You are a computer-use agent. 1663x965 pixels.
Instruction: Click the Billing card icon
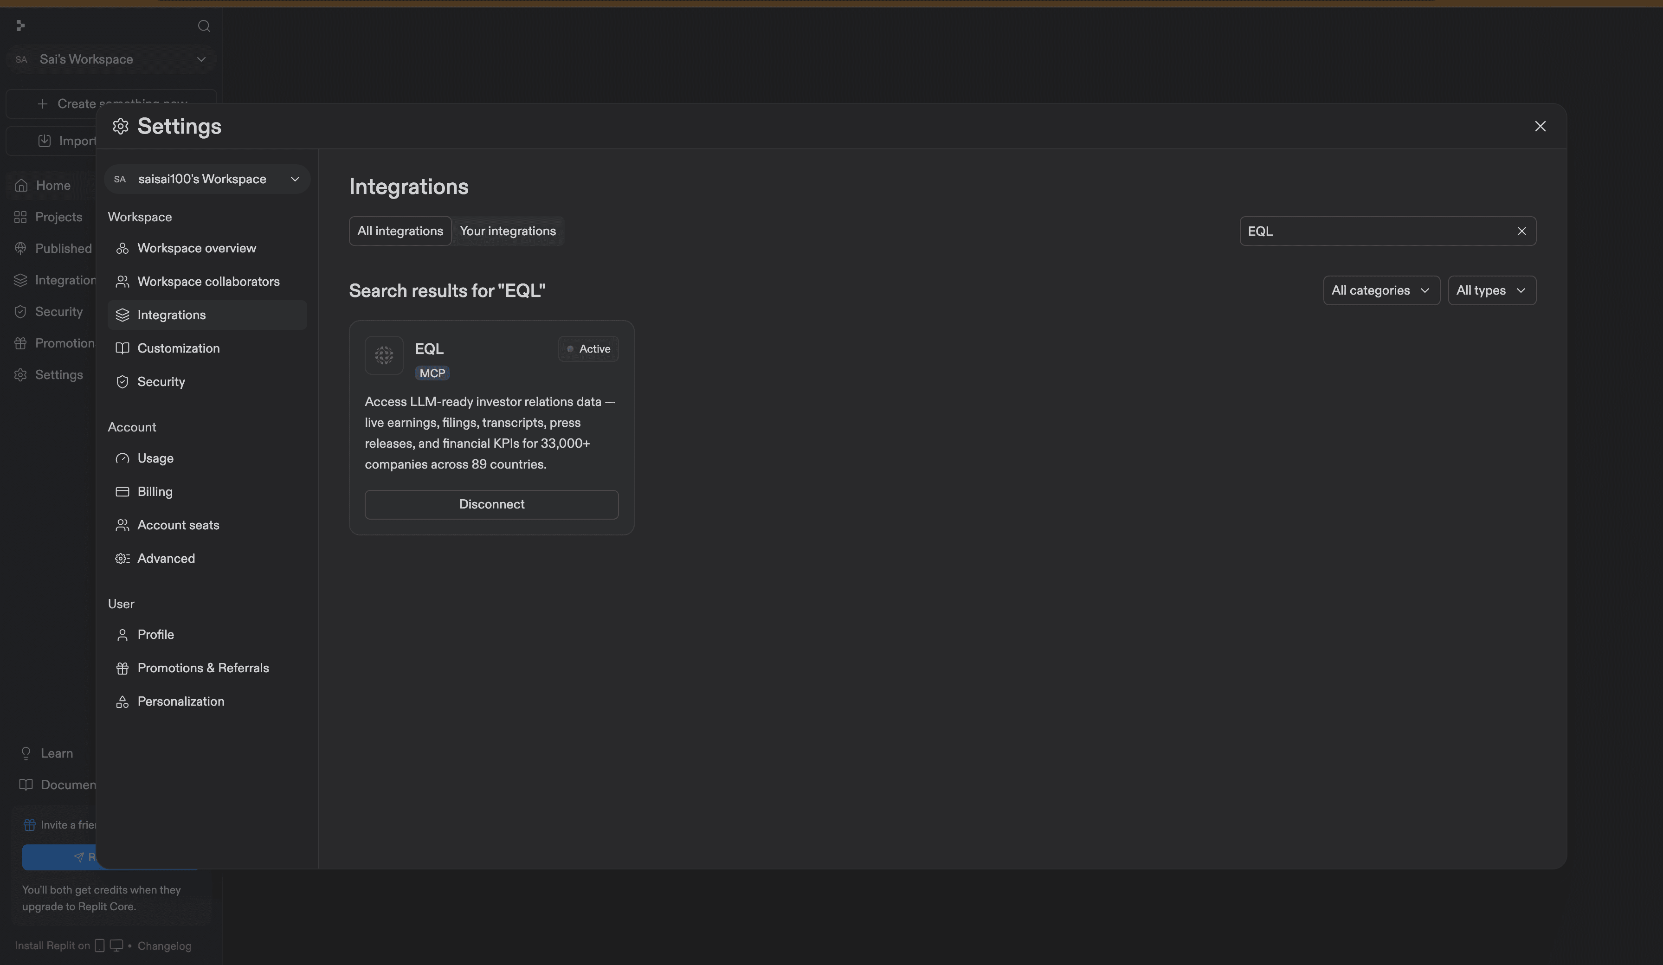pyautogui.click(x=122, y=492)
